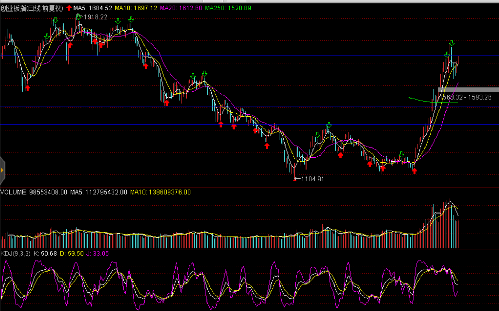Select the yellow MA10 1697.12 legend label
The image size is (499, 311).
[136, 8]
